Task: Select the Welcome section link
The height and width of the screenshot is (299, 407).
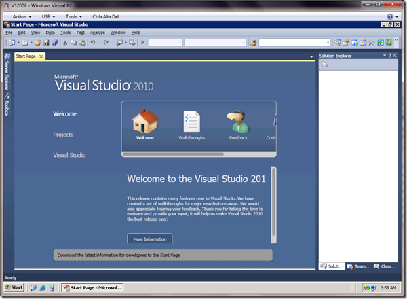Action: pos(64,114)
